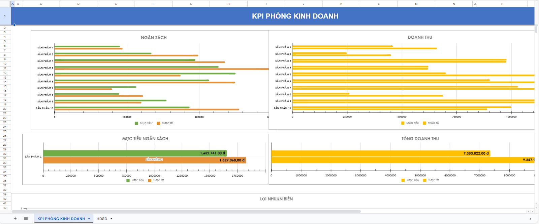Viewport: 539px width, 224px height.
Task: Click the blue selection handle under column A
Action: tap(14, 25)
